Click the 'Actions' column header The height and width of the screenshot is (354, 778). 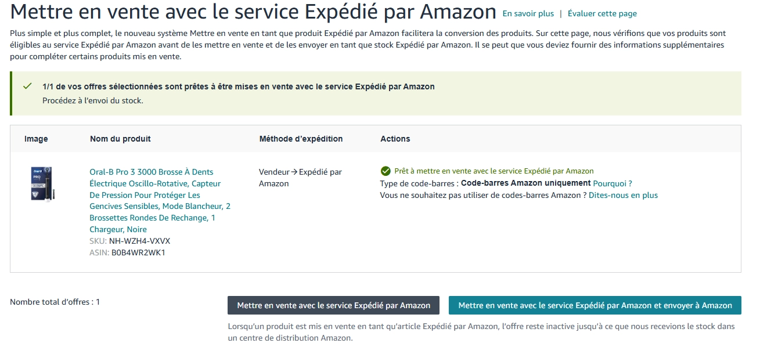coord(395,139)
